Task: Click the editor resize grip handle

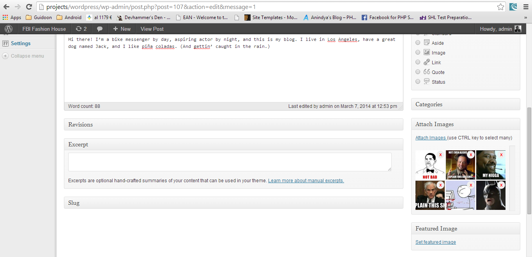Action: 400,107
